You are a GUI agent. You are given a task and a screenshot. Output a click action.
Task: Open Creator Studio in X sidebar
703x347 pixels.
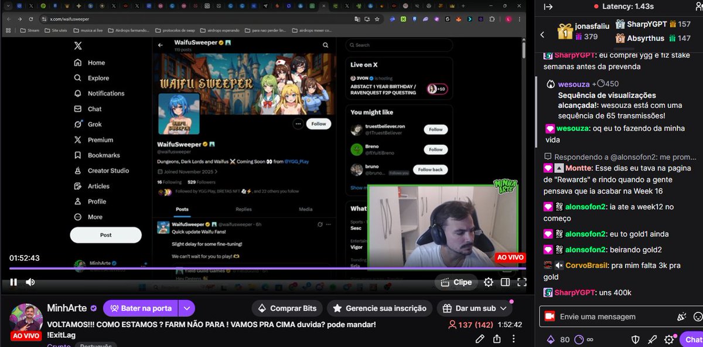pyautogui.click(x=101, y=171)
